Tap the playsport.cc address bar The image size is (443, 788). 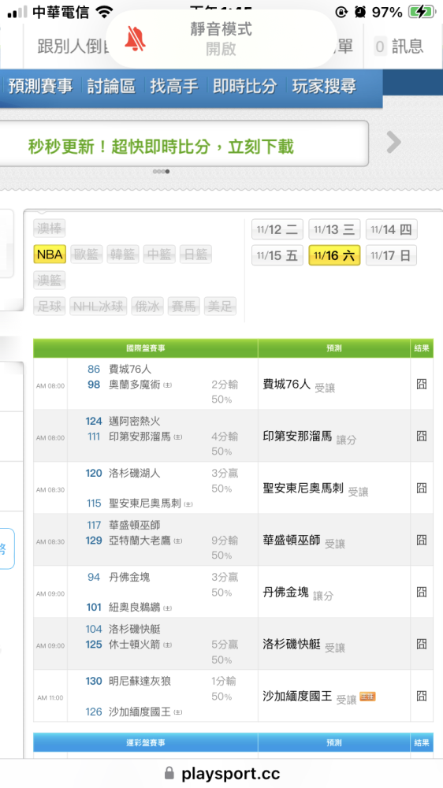click(221, 774)
